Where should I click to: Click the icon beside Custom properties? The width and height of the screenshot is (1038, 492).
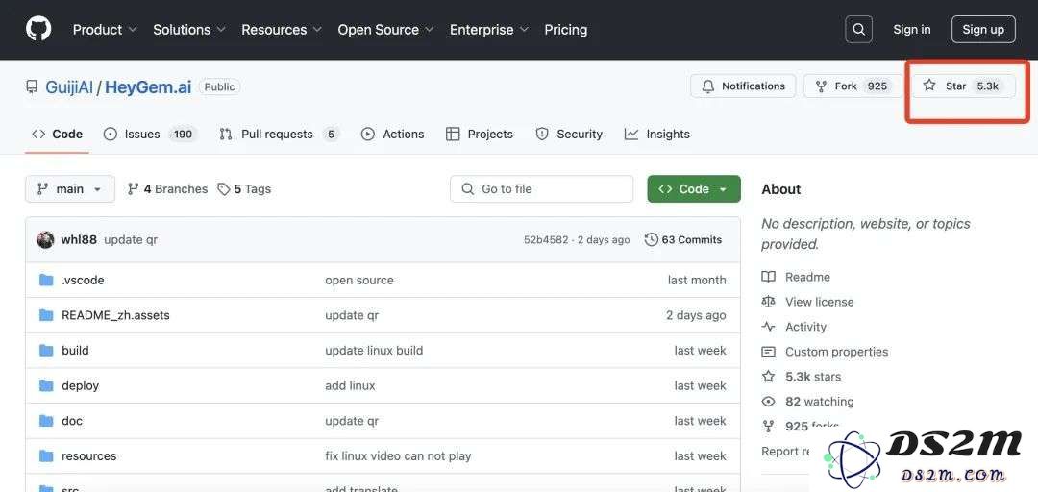click(x=768, y=352)
